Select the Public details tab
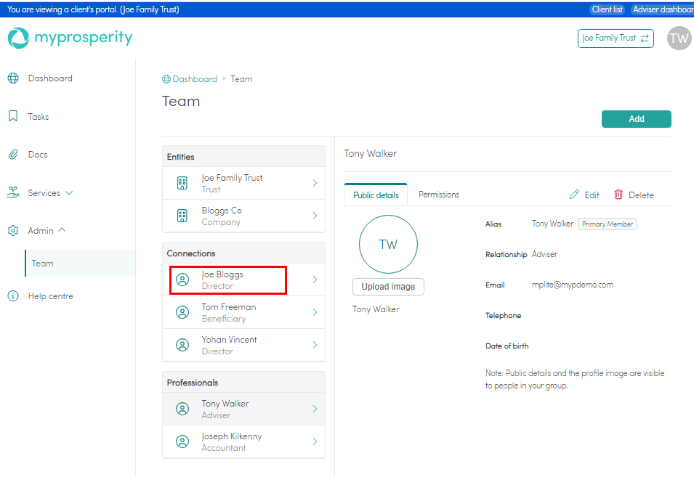Viewport: 694px width, 477px height. (x=376, y=195)
